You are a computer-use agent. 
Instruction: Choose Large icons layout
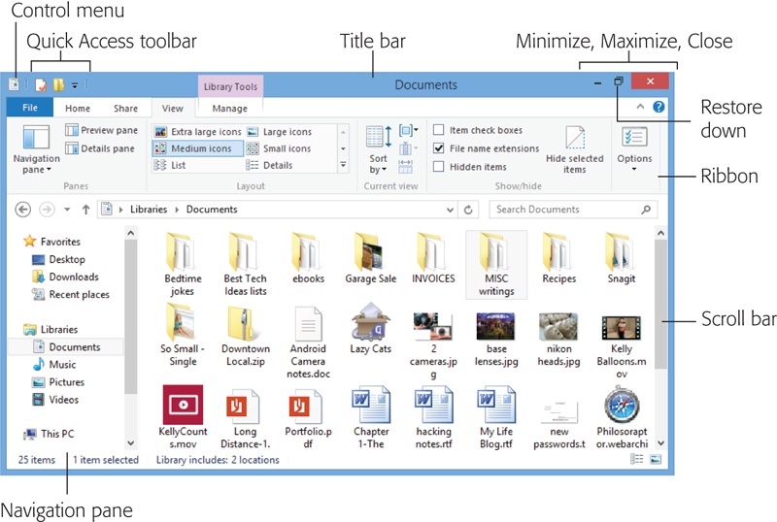(280, 132)
